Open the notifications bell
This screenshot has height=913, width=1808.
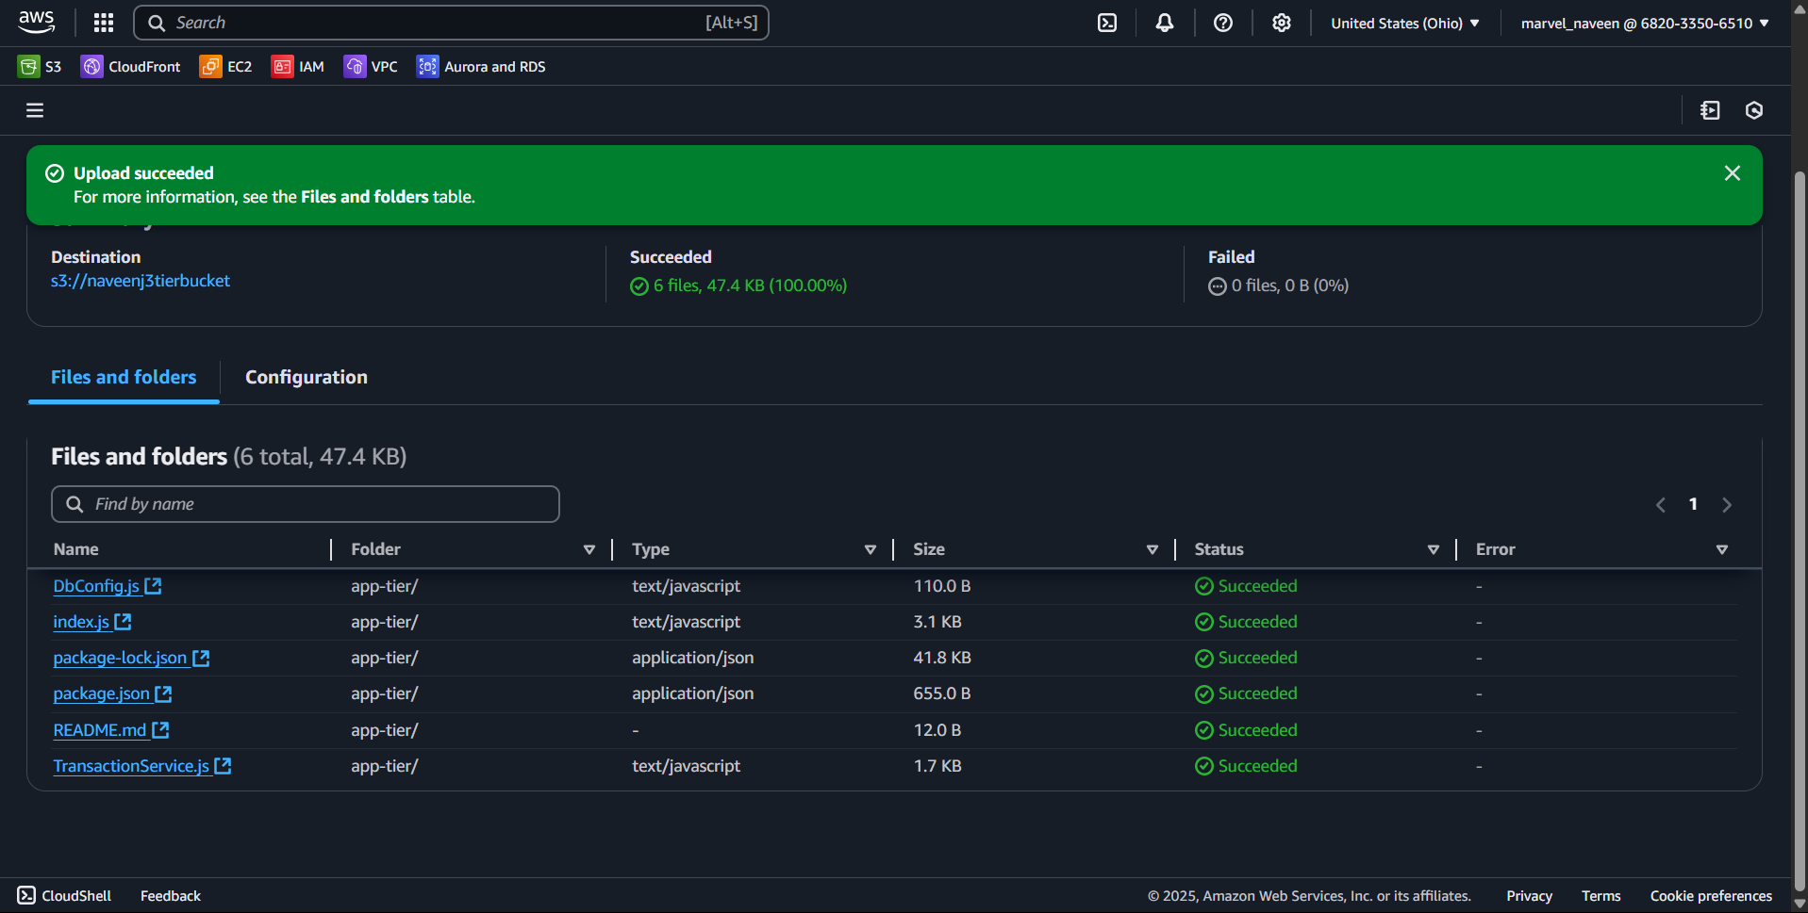[x=1165, y=23]
